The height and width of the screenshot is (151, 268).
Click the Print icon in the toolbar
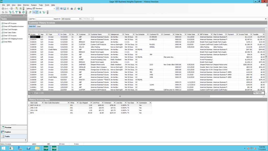click(x=71, y=8)
